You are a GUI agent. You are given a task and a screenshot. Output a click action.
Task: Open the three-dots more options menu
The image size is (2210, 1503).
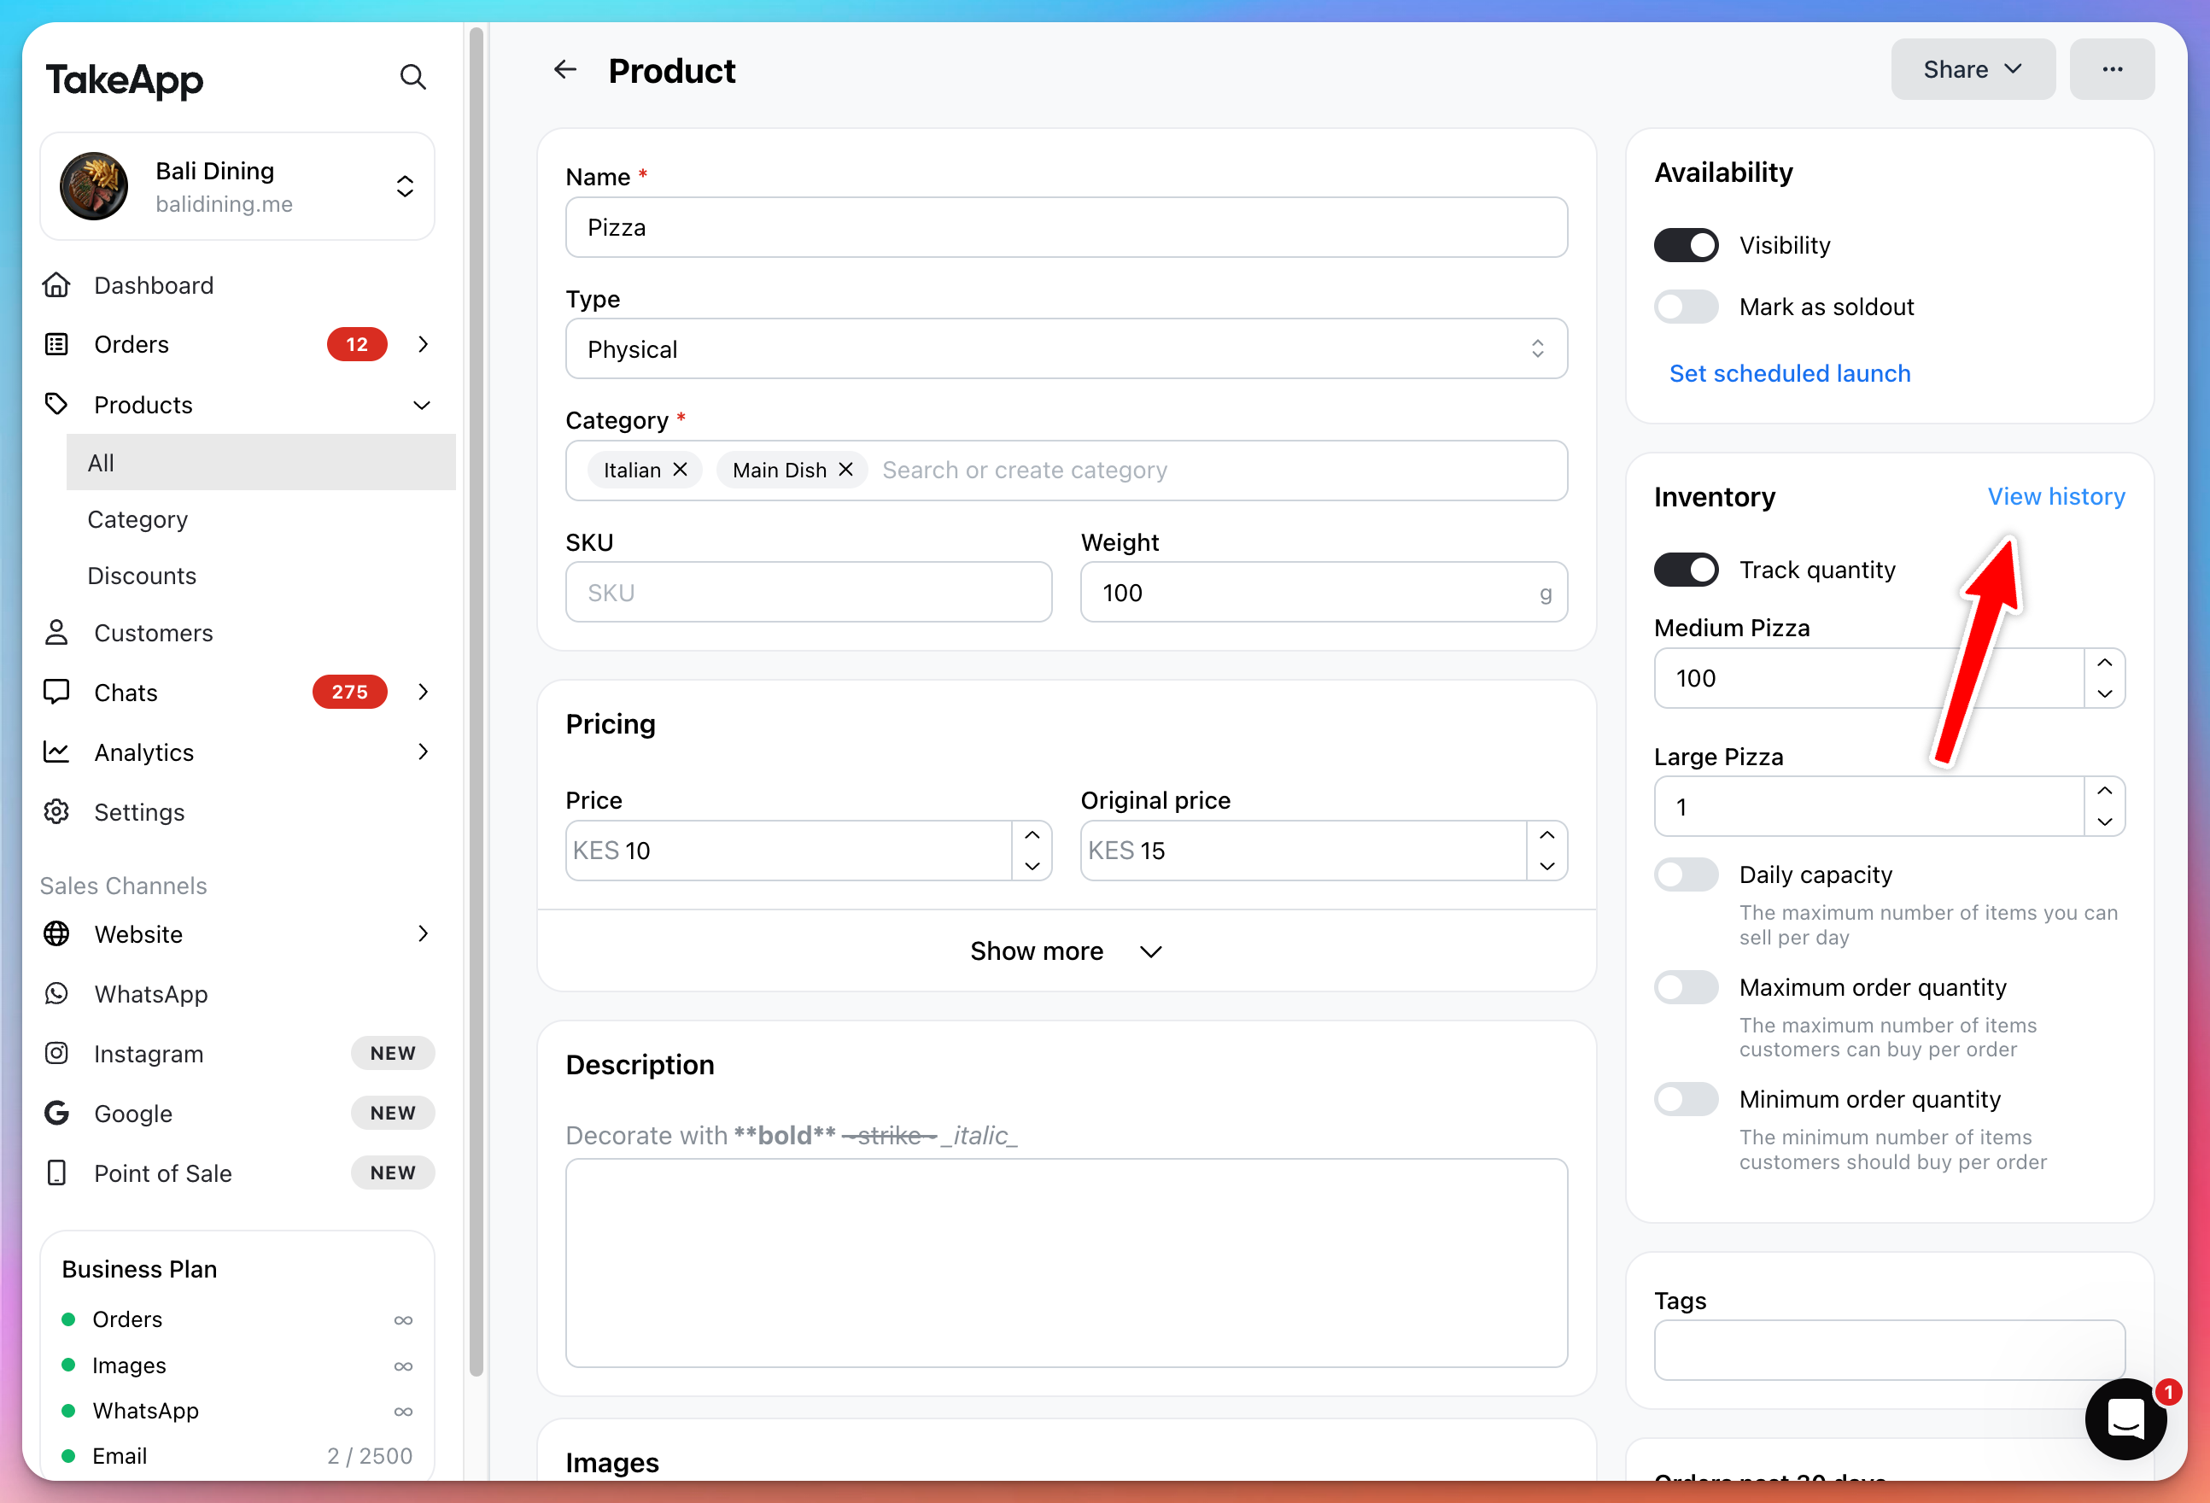2111,69
